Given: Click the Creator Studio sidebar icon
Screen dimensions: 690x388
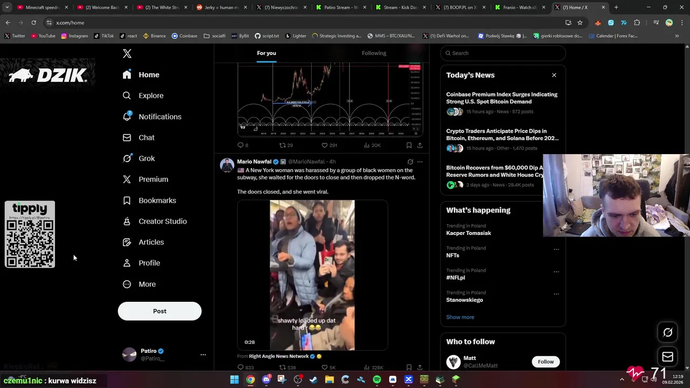Looking at the screenshot, I should pos(127,221).
